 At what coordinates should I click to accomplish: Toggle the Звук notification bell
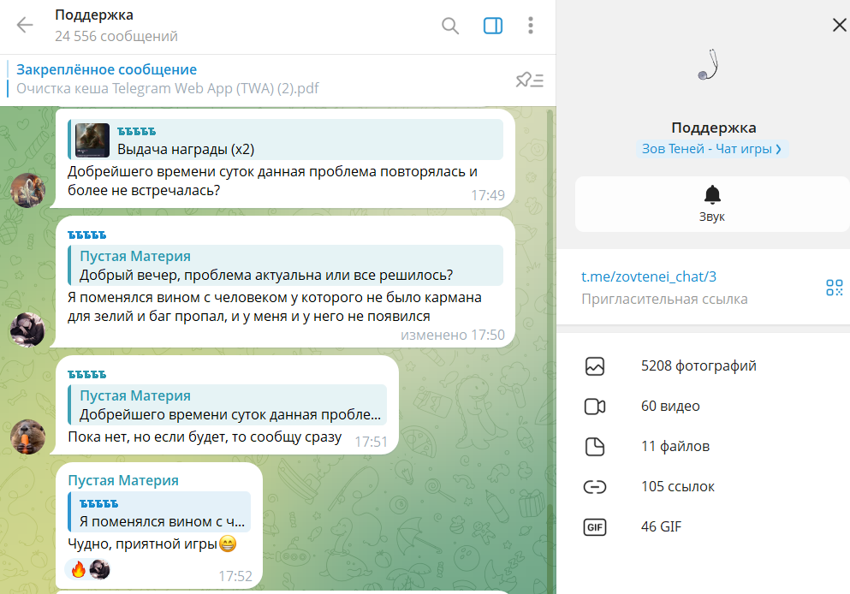[712, 205]
